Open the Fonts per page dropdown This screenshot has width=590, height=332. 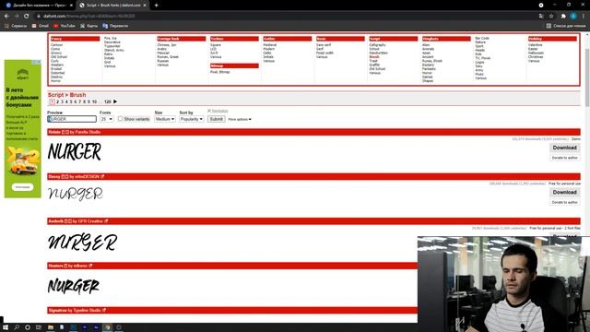point(107,119)
